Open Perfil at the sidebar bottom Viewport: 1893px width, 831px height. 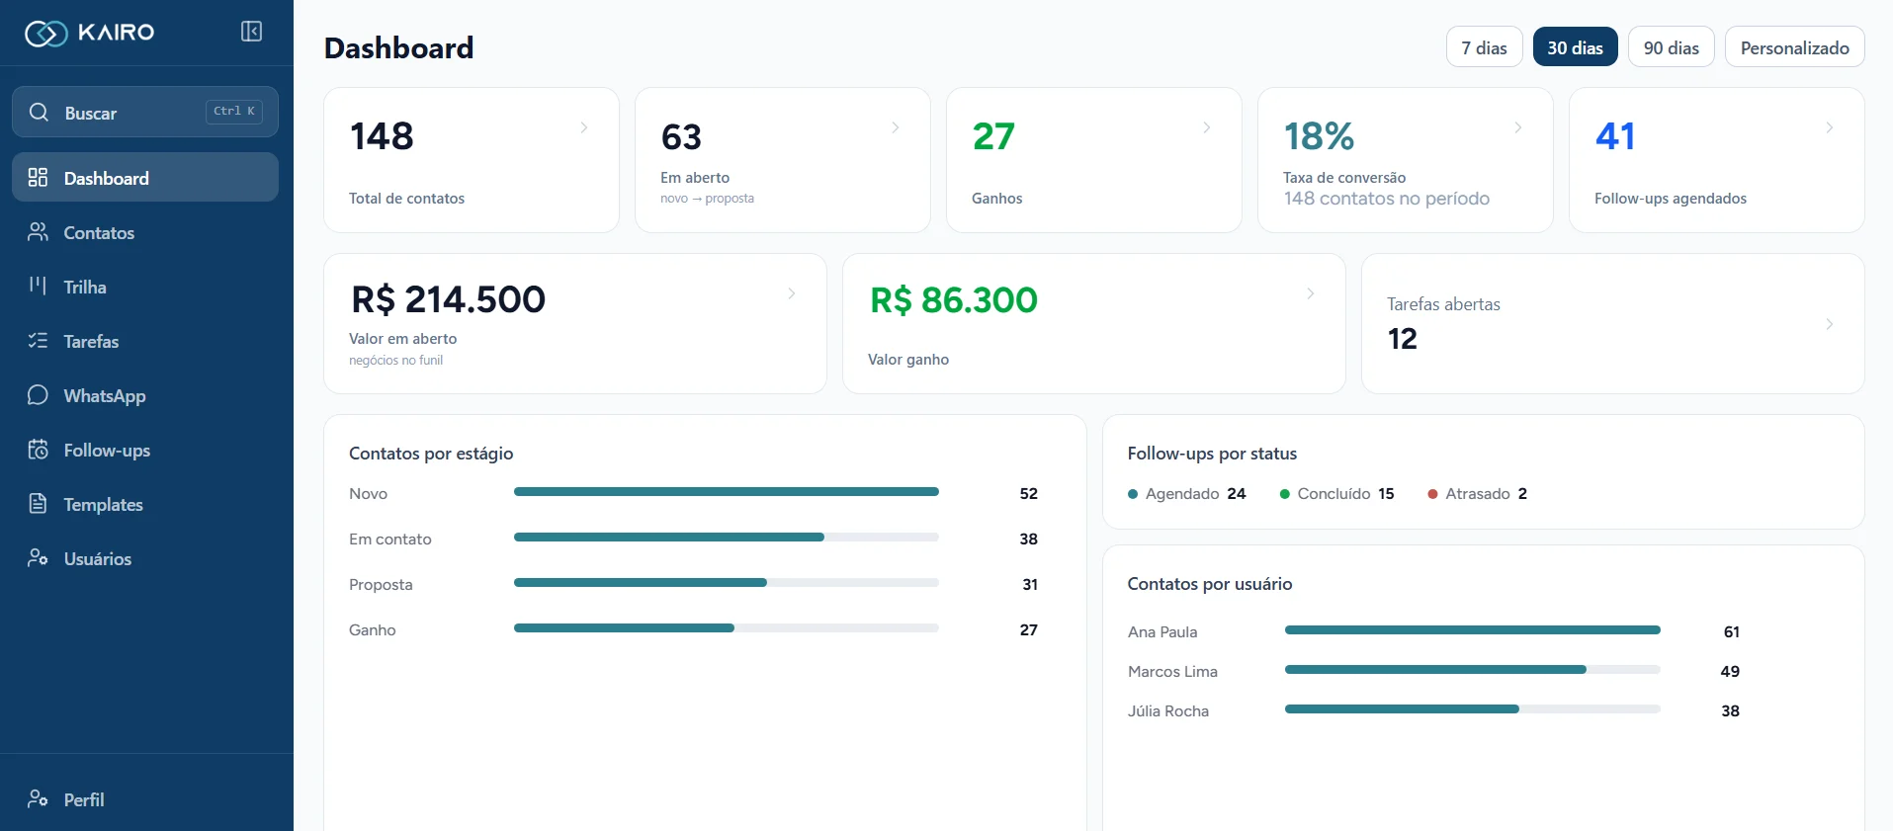(145, 799)
